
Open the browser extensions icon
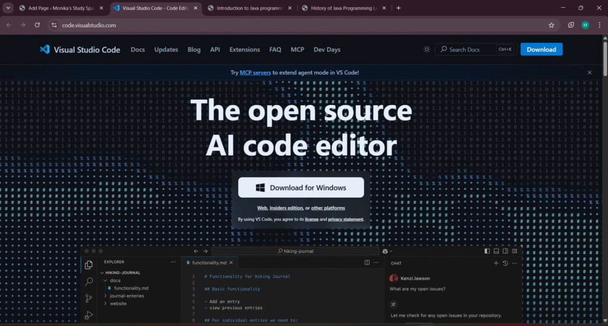pyautogui.click(x=571, y=25)
